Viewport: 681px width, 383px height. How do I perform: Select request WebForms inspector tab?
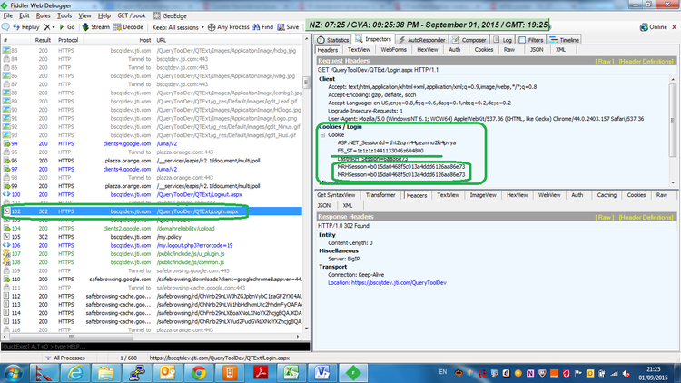(x=393, y=50)
